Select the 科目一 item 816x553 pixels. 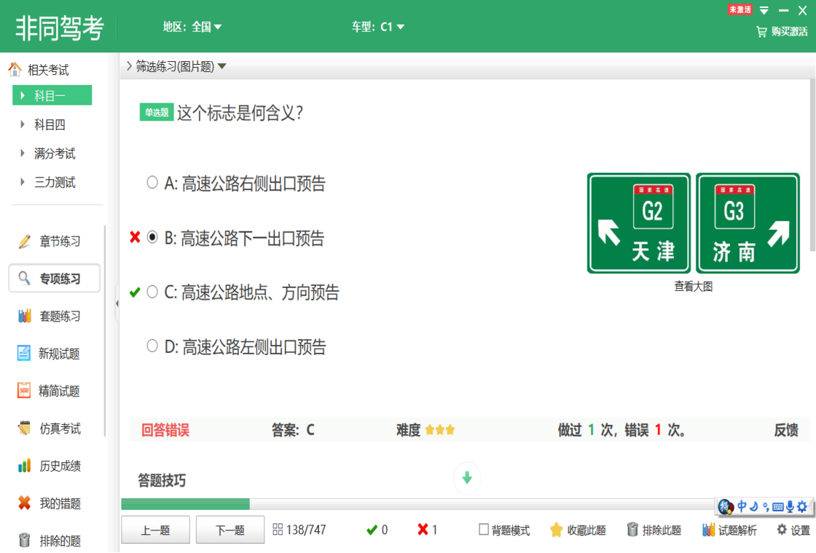52,95
